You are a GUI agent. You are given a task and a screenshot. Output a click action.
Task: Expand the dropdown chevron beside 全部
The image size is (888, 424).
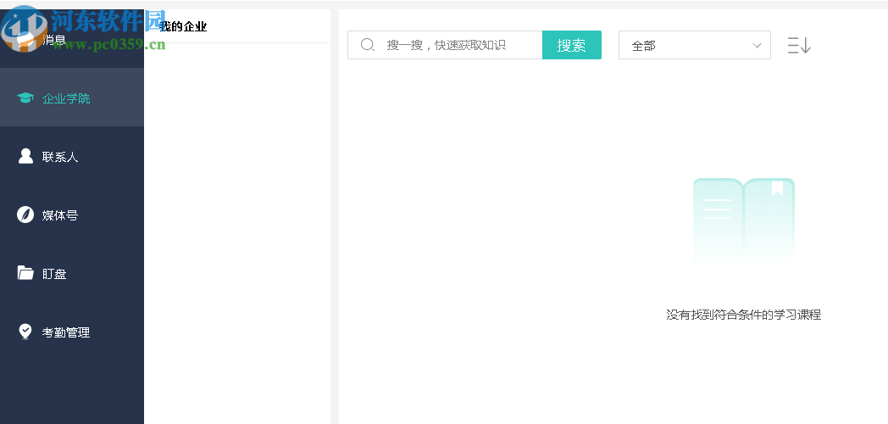point(757,45)
